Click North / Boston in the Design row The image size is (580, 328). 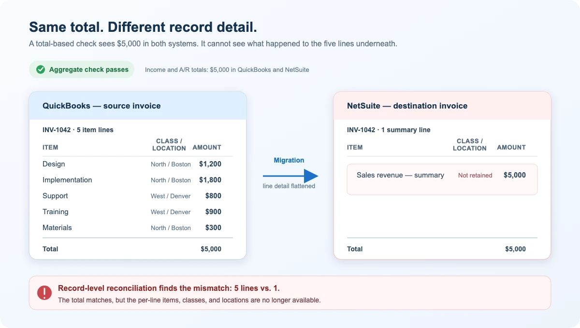point(171,164)
